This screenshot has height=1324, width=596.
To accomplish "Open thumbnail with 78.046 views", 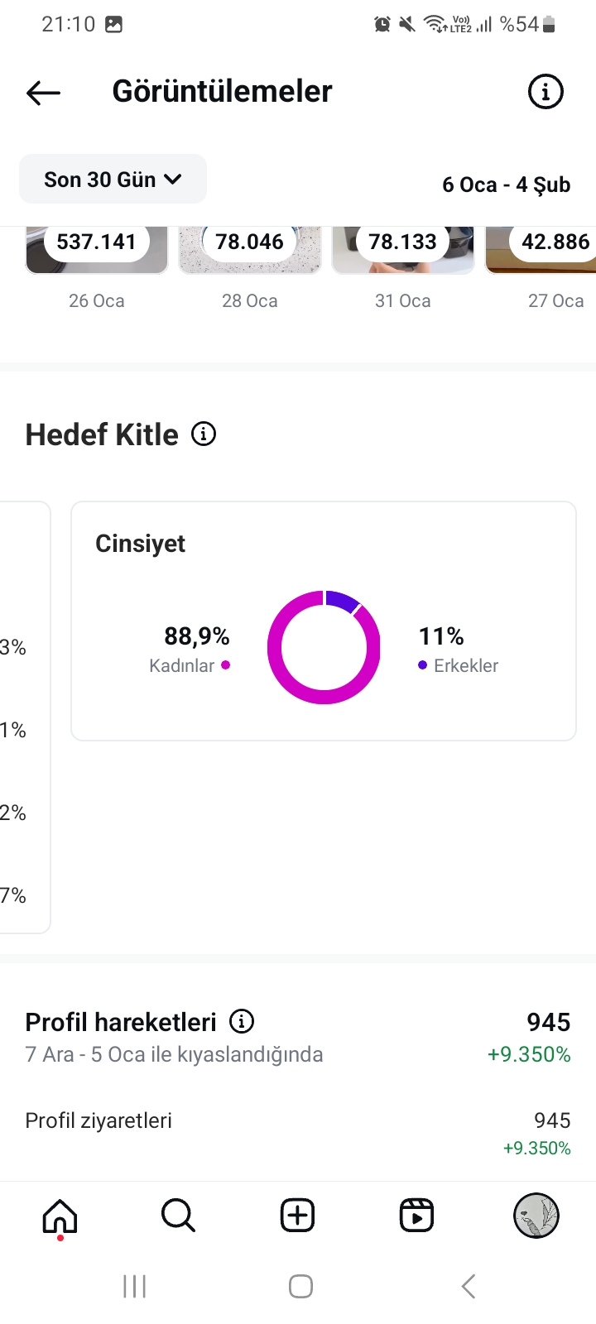I will tap(250, 249).
